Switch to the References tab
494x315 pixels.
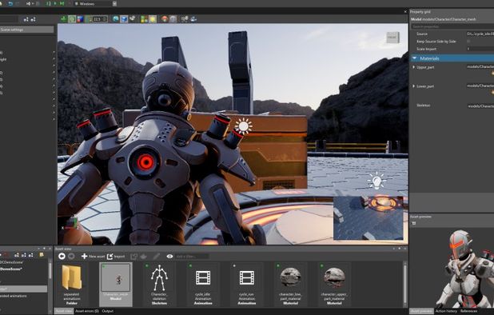click(468, 311)
